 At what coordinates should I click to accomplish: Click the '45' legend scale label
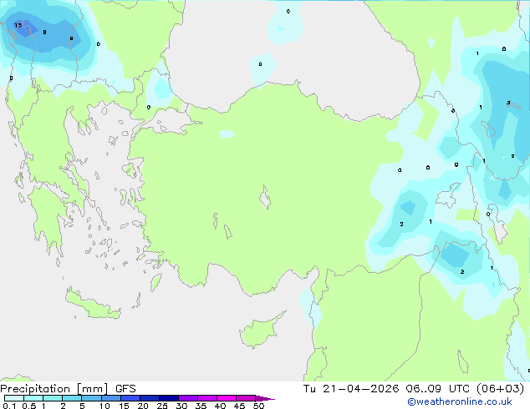point(239,406)
